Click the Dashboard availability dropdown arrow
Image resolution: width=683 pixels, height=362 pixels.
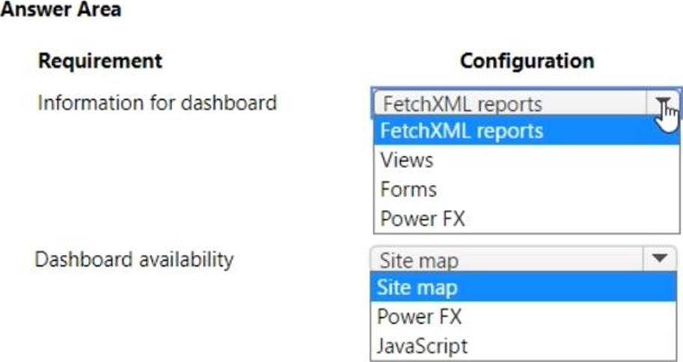pos(659,259)
